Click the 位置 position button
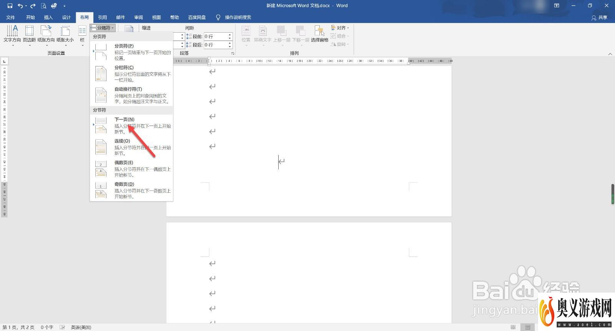The image size is (615, 331). point(246,35)
